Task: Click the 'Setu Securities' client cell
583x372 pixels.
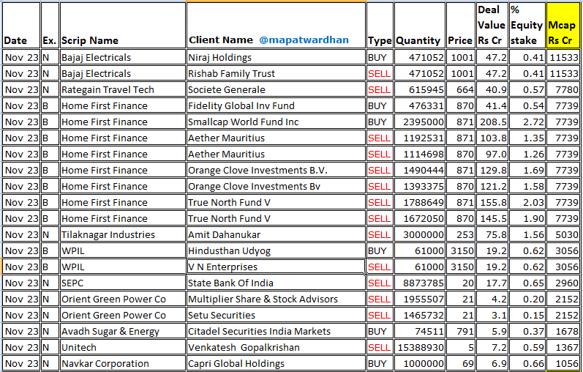Action: click(x=277, y=315)
